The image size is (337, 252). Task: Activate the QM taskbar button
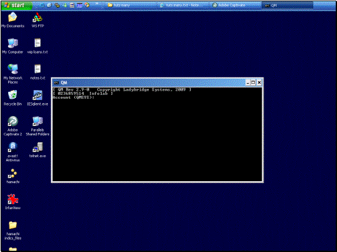[288, 6]
